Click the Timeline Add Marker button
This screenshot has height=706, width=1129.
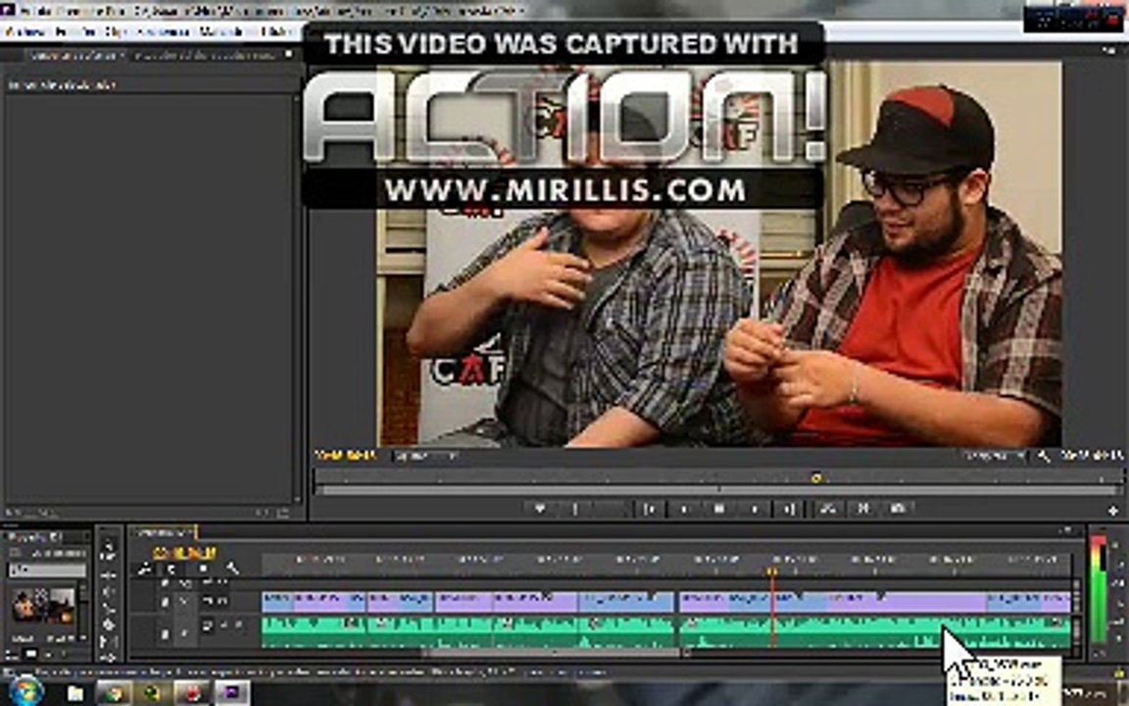click(x=203, y=569)
